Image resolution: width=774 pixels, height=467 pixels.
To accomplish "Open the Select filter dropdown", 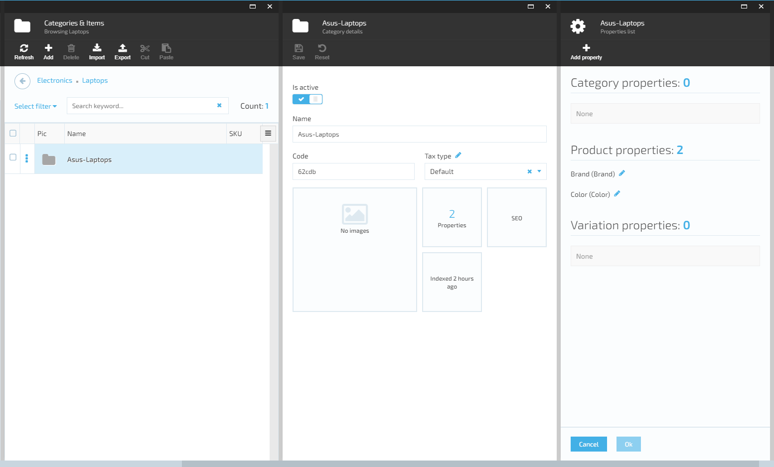I will (35, 106).
